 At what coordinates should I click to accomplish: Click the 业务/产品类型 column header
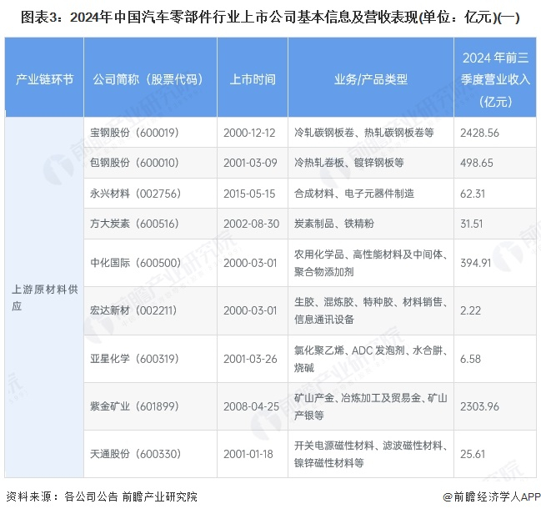pyautogui.click(x=371, y=79)
